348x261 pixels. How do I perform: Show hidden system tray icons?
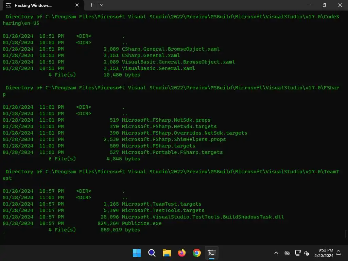pyautogui.click(x=276, y=253)
